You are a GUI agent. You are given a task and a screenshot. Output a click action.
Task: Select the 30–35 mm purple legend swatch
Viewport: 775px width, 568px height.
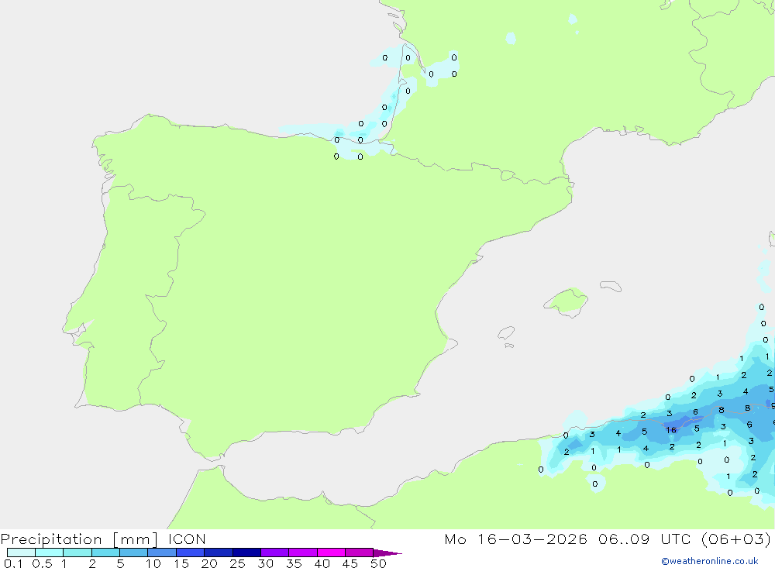click(274, 553)
